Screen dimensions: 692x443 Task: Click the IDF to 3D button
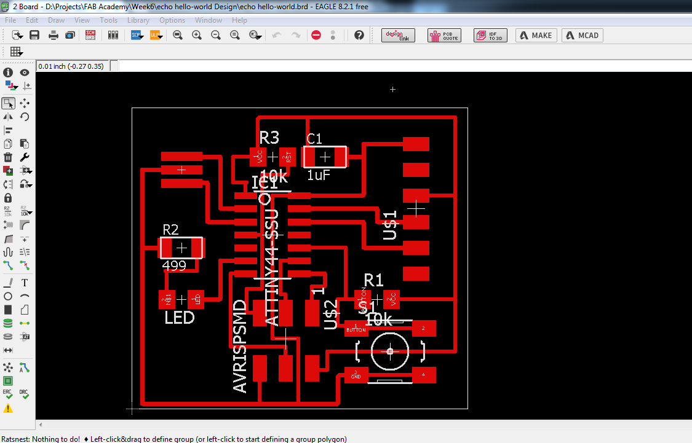[x=490, y=35]
